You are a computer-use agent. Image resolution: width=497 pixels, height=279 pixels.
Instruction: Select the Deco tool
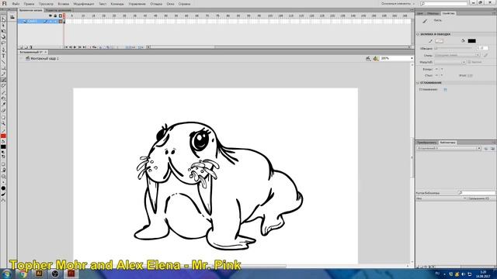coord(3,86)
